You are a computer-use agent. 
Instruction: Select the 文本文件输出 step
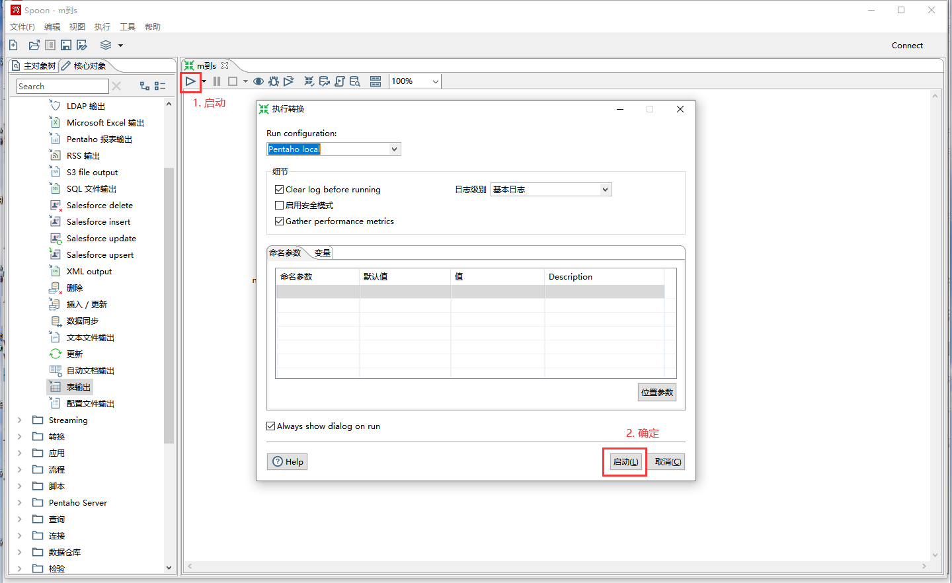91,337
